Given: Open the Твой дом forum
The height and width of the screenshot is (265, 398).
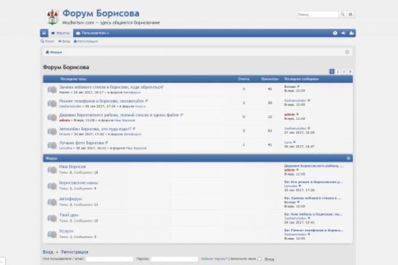Looking at the screenshot, I should tap(69, 215).
